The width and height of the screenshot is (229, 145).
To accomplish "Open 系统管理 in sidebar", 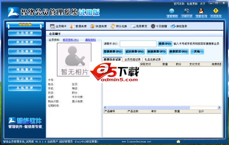I will coord(25,88).
